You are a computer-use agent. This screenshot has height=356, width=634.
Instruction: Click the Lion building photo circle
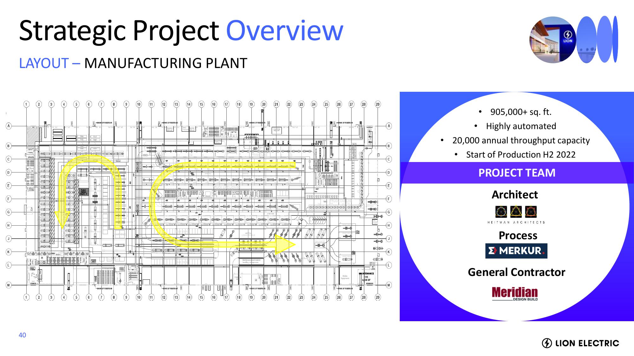point(553,40)
